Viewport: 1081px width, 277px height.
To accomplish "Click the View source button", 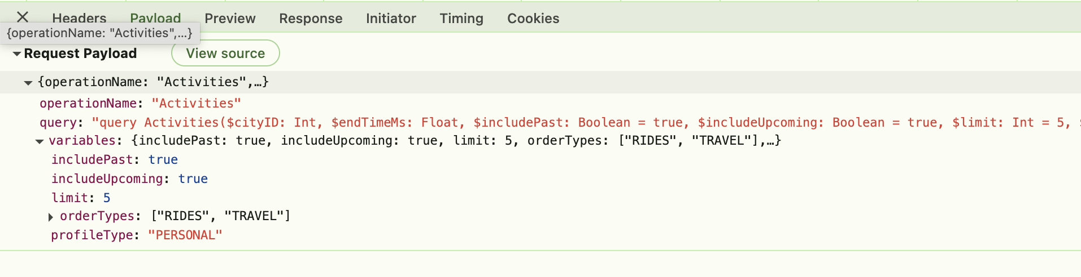I will coord(225,53).
